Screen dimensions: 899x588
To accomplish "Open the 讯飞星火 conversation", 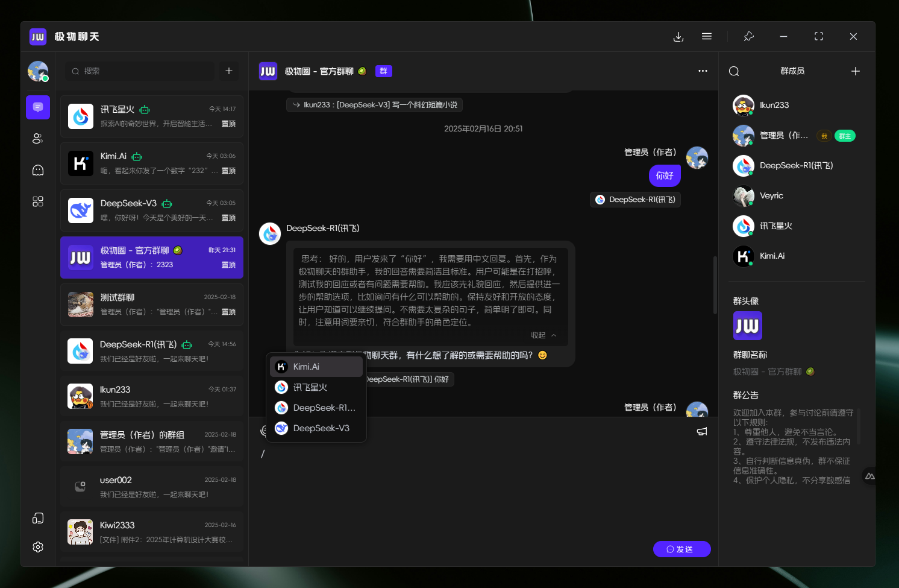I will 152,116.
